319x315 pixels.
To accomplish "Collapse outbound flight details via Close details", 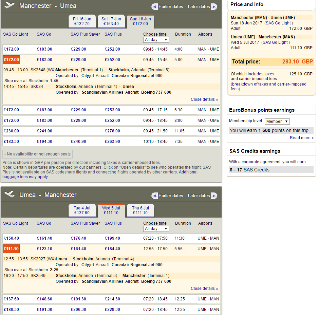I will pyautogui.click(x=204, y=99).
